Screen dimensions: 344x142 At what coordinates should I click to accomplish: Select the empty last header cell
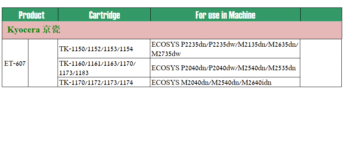click(321, 15)
